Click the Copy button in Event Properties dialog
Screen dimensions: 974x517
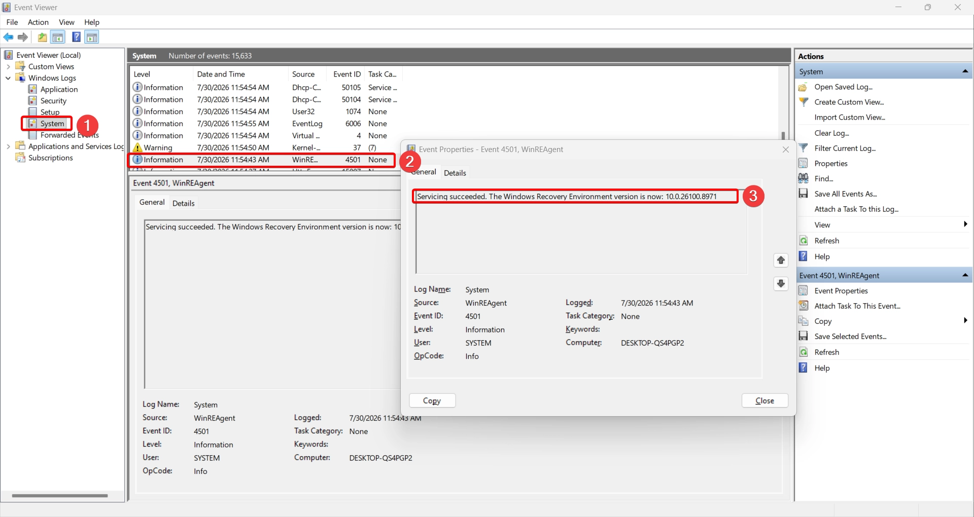click(x=432, y=400)
